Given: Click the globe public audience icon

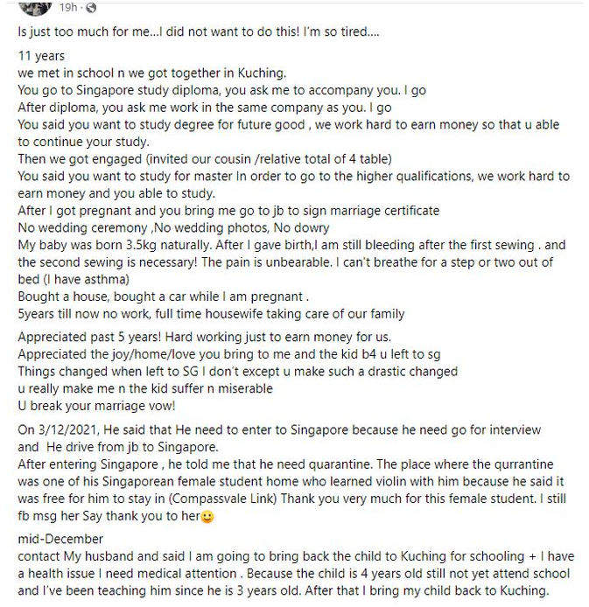Looking at the screenshot, I should 91,7.
